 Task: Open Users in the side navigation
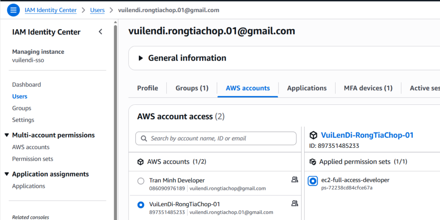coord(20,97)
